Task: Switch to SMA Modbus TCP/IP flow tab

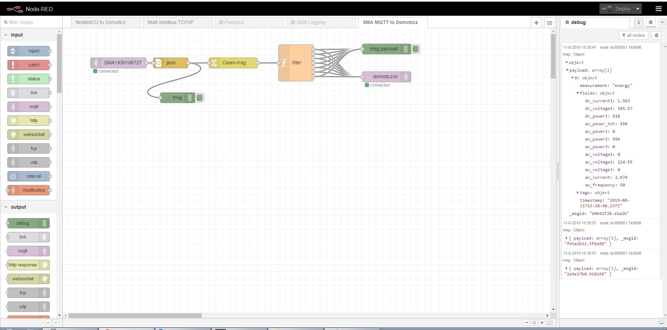Action: 177,22
